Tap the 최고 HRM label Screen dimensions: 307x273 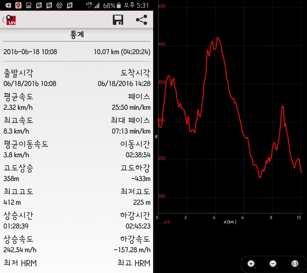(x=134, y=263)
